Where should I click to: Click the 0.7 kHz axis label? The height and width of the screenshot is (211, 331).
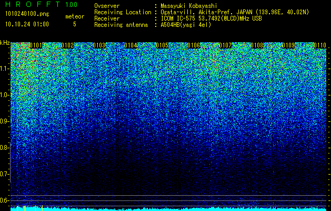(5, 174)
